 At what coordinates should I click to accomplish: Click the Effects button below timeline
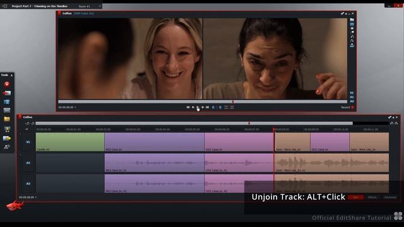pyautogui.click(x=372, y=197)
